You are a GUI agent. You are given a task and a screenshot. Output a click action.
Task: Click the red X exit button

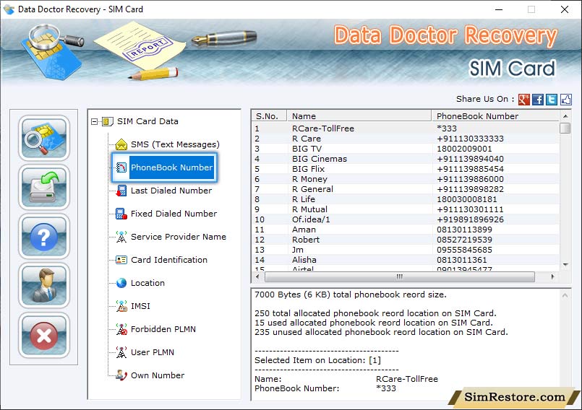point(44,335)
